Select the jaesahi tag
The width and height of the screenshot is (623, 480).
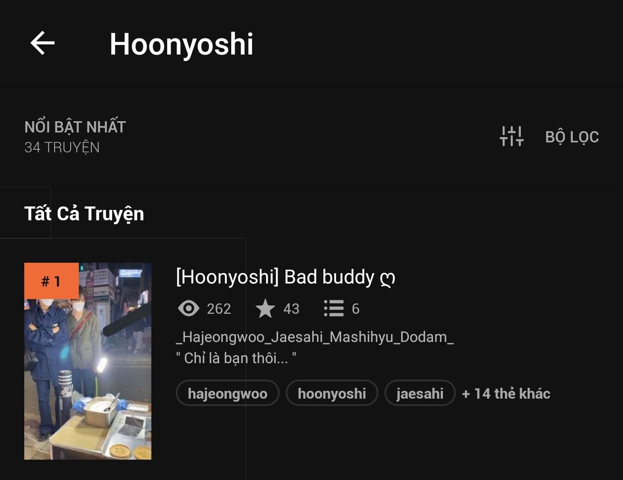pos(420,393)
